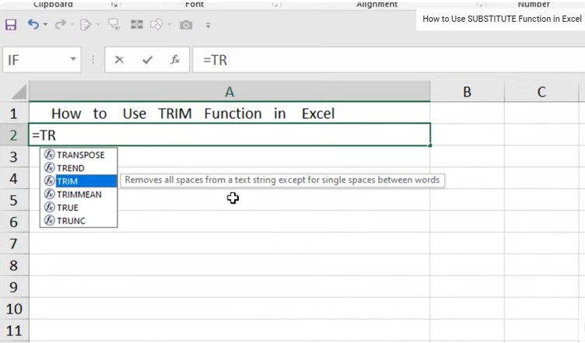Open Font group dialog launcher
585x343 pixels.
point(275,5)
